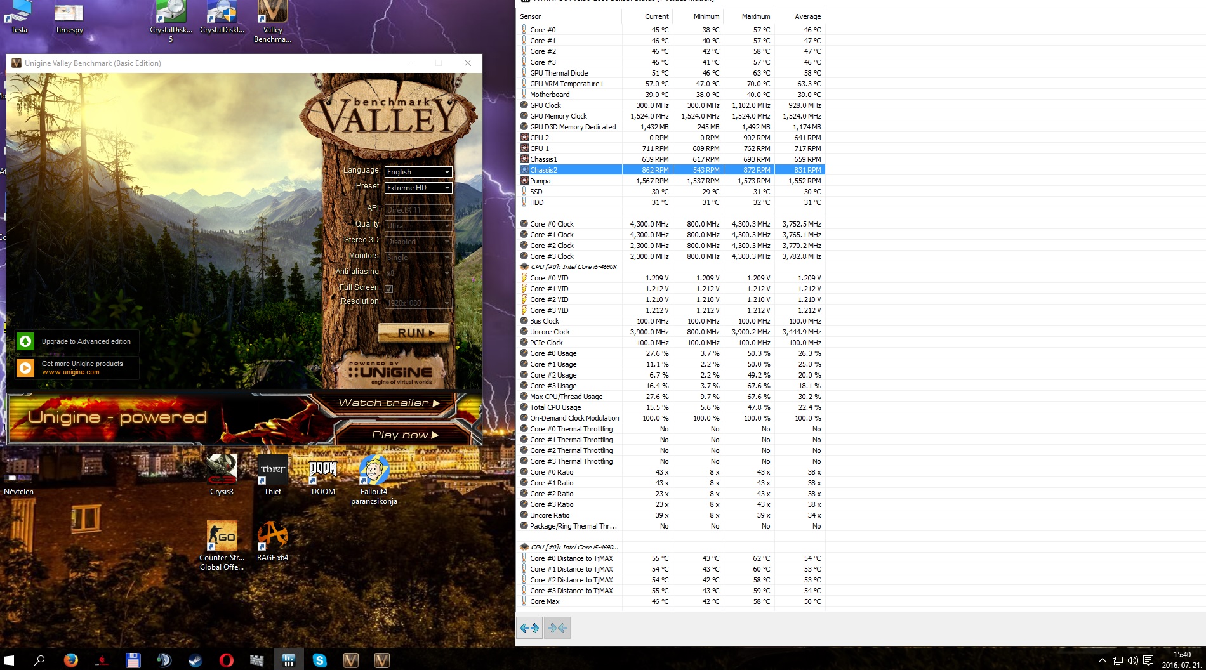The height and width of the screenshot is (670, 1206).
Task: Open the Action Center notifications icon
Action: pos(1148,660)
